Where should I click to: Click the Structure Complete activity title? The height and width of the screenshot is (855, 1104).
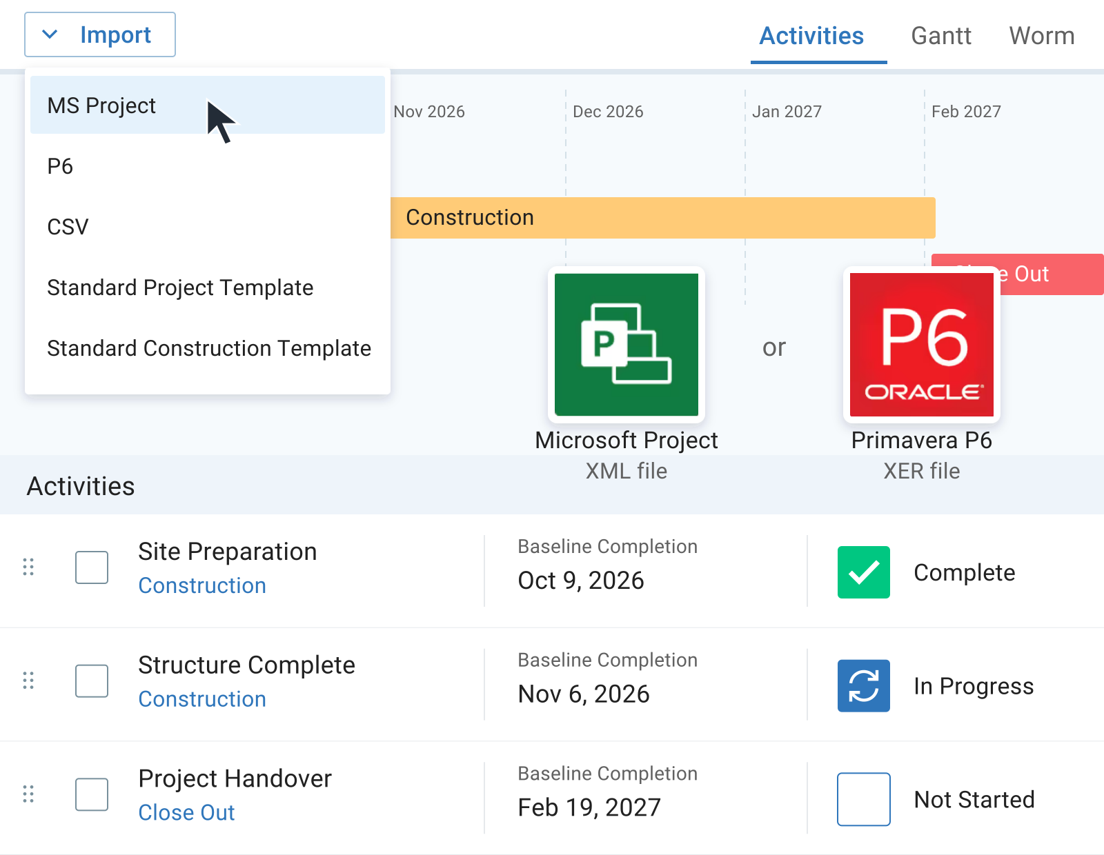pos(247,665)
